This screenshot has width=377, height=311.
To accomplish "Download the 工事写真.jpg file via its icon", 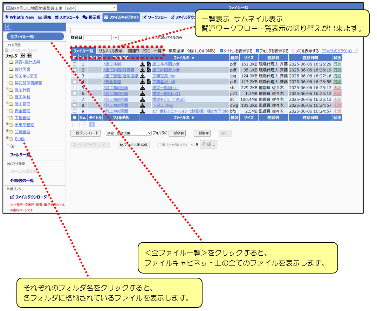I will pos(143,76).
